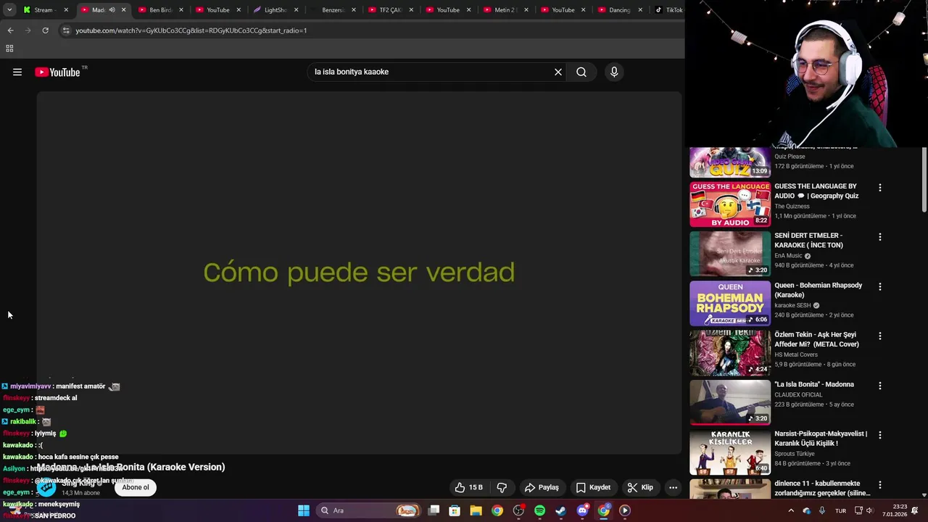Open OBS Studio from the taskbar

[518, 510]
